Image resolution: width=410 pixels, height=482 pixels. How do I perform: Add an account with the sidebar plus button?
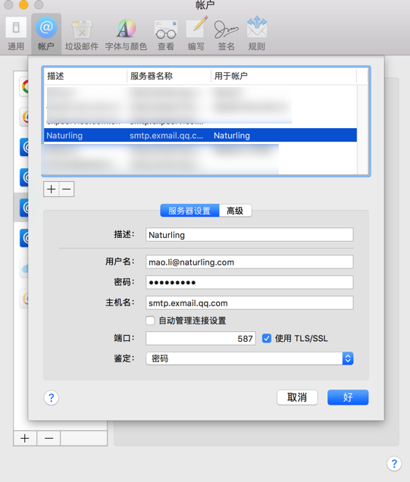(25, 438)
